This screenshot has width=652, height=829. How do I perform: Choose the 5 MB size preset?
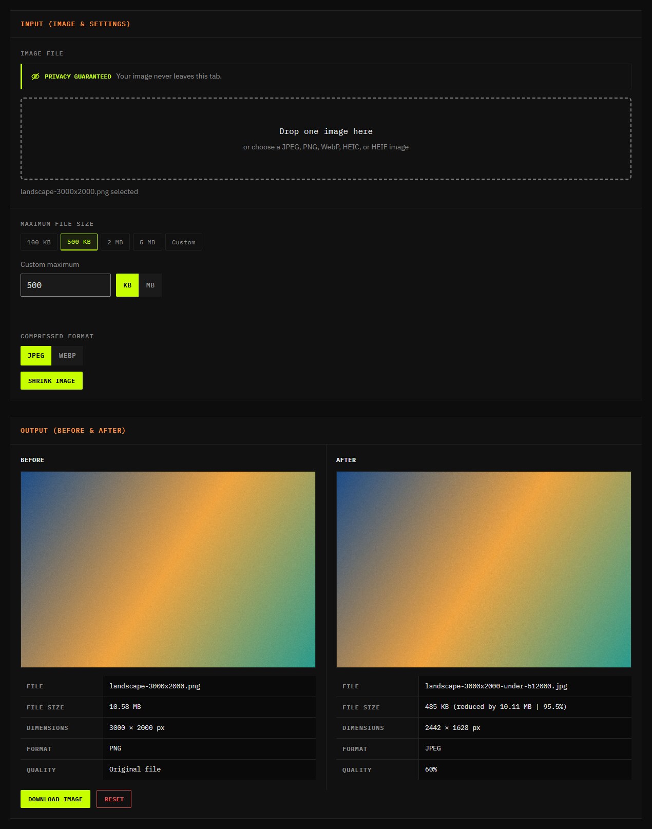coord(147,242)
